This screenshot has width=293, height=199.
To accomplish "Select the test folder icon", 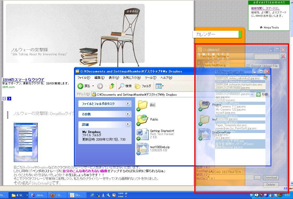I will 204,120.
